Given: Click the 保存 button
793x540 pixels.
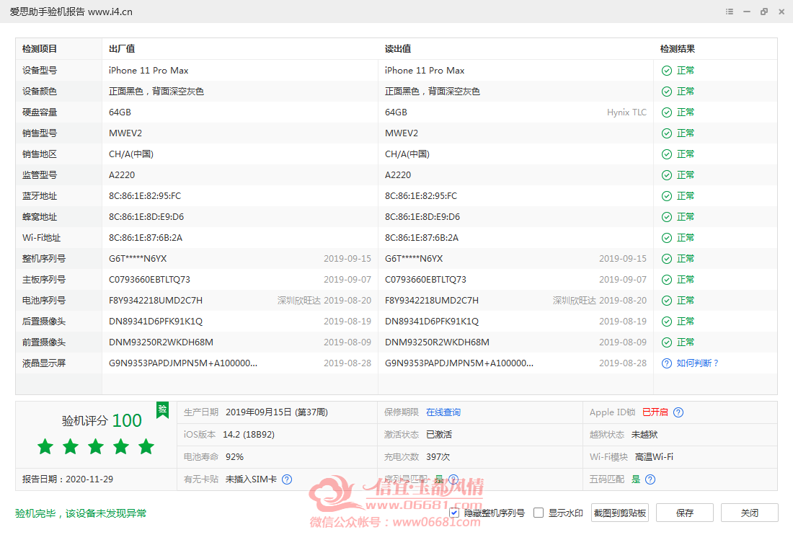Looking at the screenshot, I should click(x=685, y=513).
